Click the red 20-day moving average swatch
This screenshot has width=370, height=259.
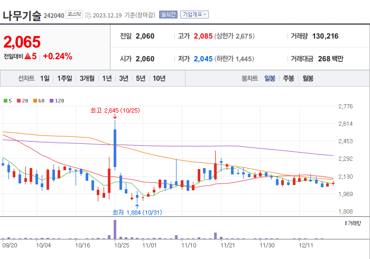[18, 101]
